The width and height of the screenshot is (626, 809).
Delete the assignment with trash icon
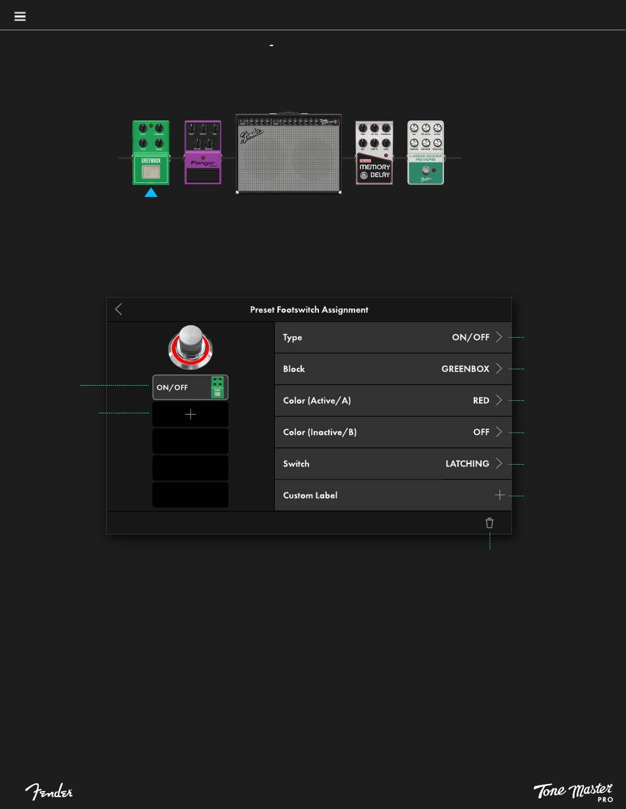490,523
